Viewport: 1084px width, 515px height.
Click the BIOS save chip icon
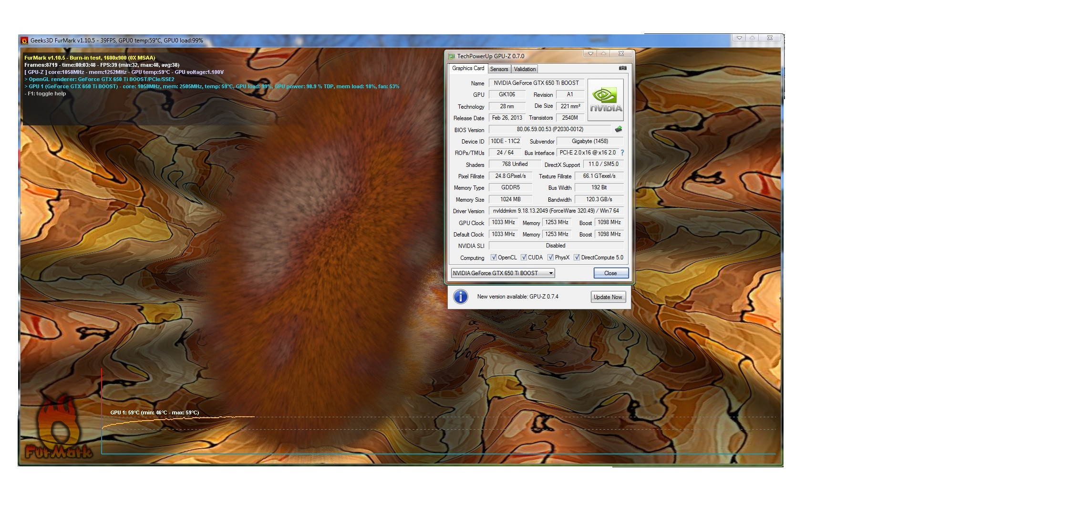tap(619, 129)
